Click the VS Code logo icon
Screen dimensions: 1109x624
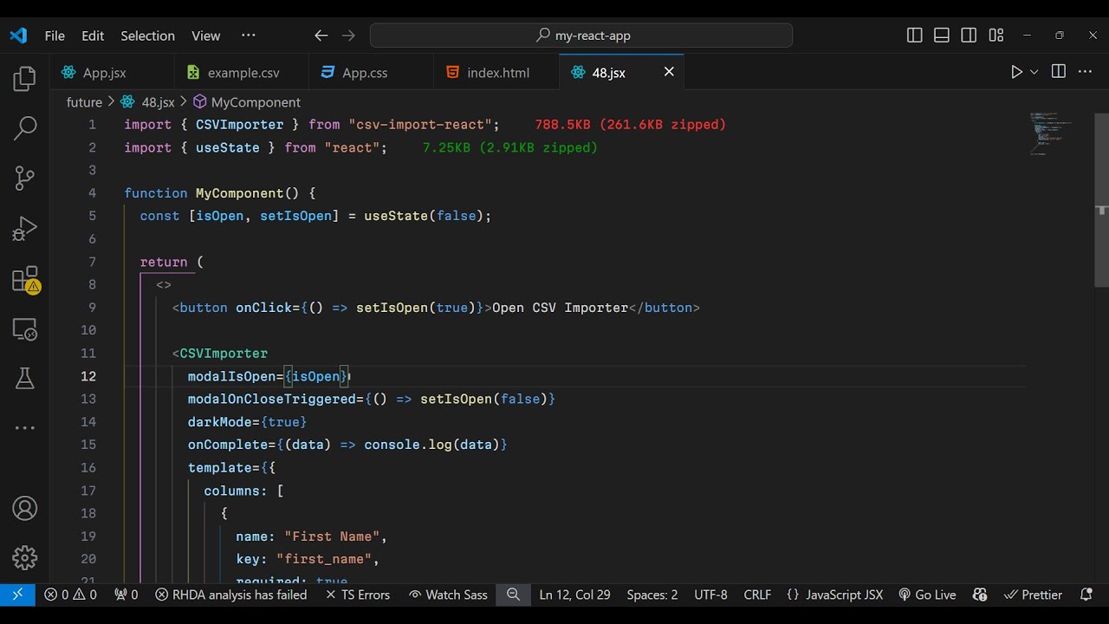click(18, 36)
